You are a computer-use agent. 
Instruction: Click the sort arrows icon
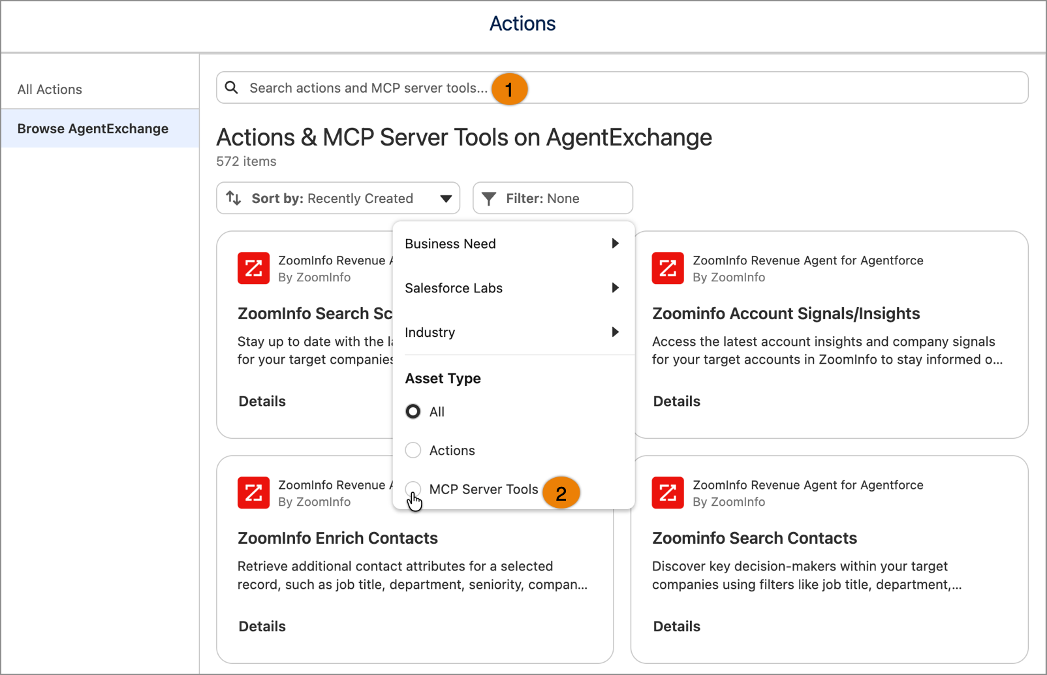pos(234,198)
